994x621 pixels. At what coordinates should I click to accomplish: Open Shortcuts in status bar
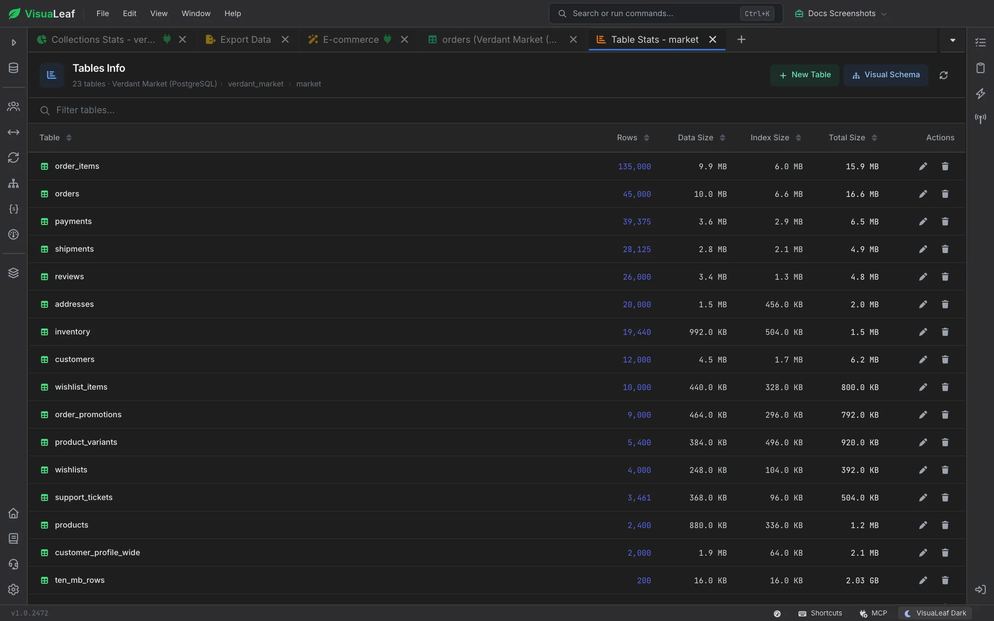point(820,613)
